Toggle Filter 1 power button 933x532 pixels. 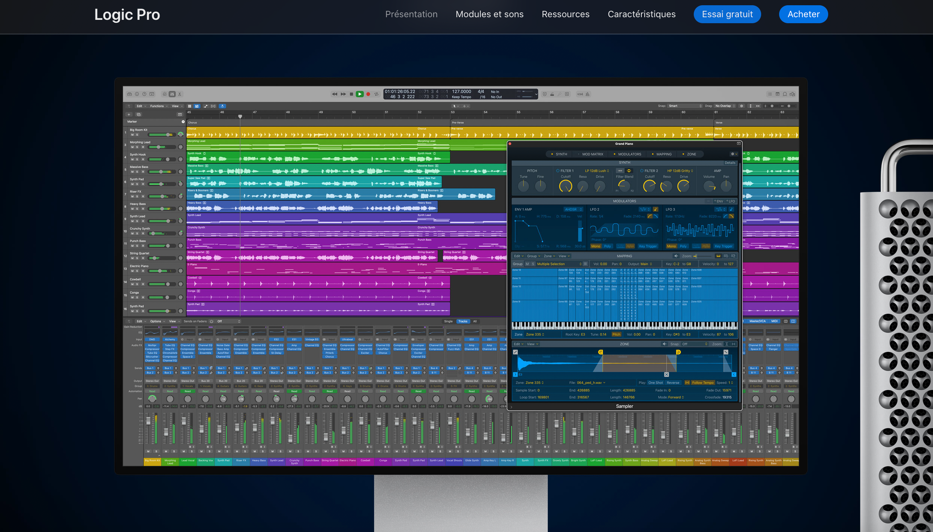click(x=557, y=171)
